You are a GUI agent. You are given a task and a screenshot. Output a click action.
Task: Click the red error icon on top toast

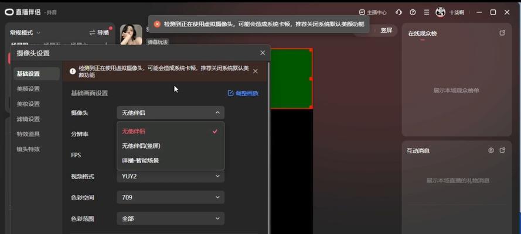[x=158, y=24]
